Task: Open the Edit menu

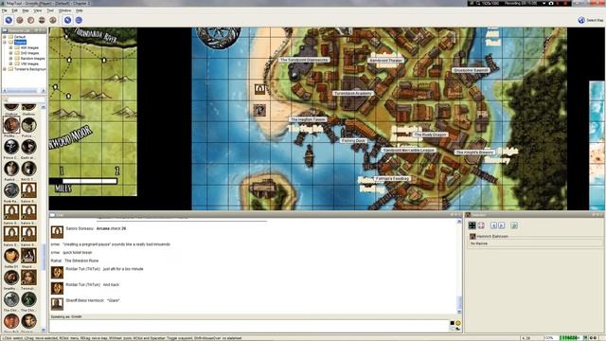Action: click(15, 10)
